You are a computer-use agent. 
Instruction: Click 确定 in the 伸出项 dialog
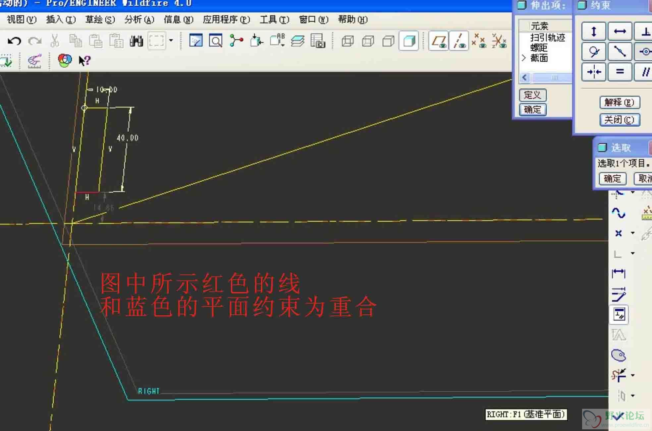click(532, 110)
